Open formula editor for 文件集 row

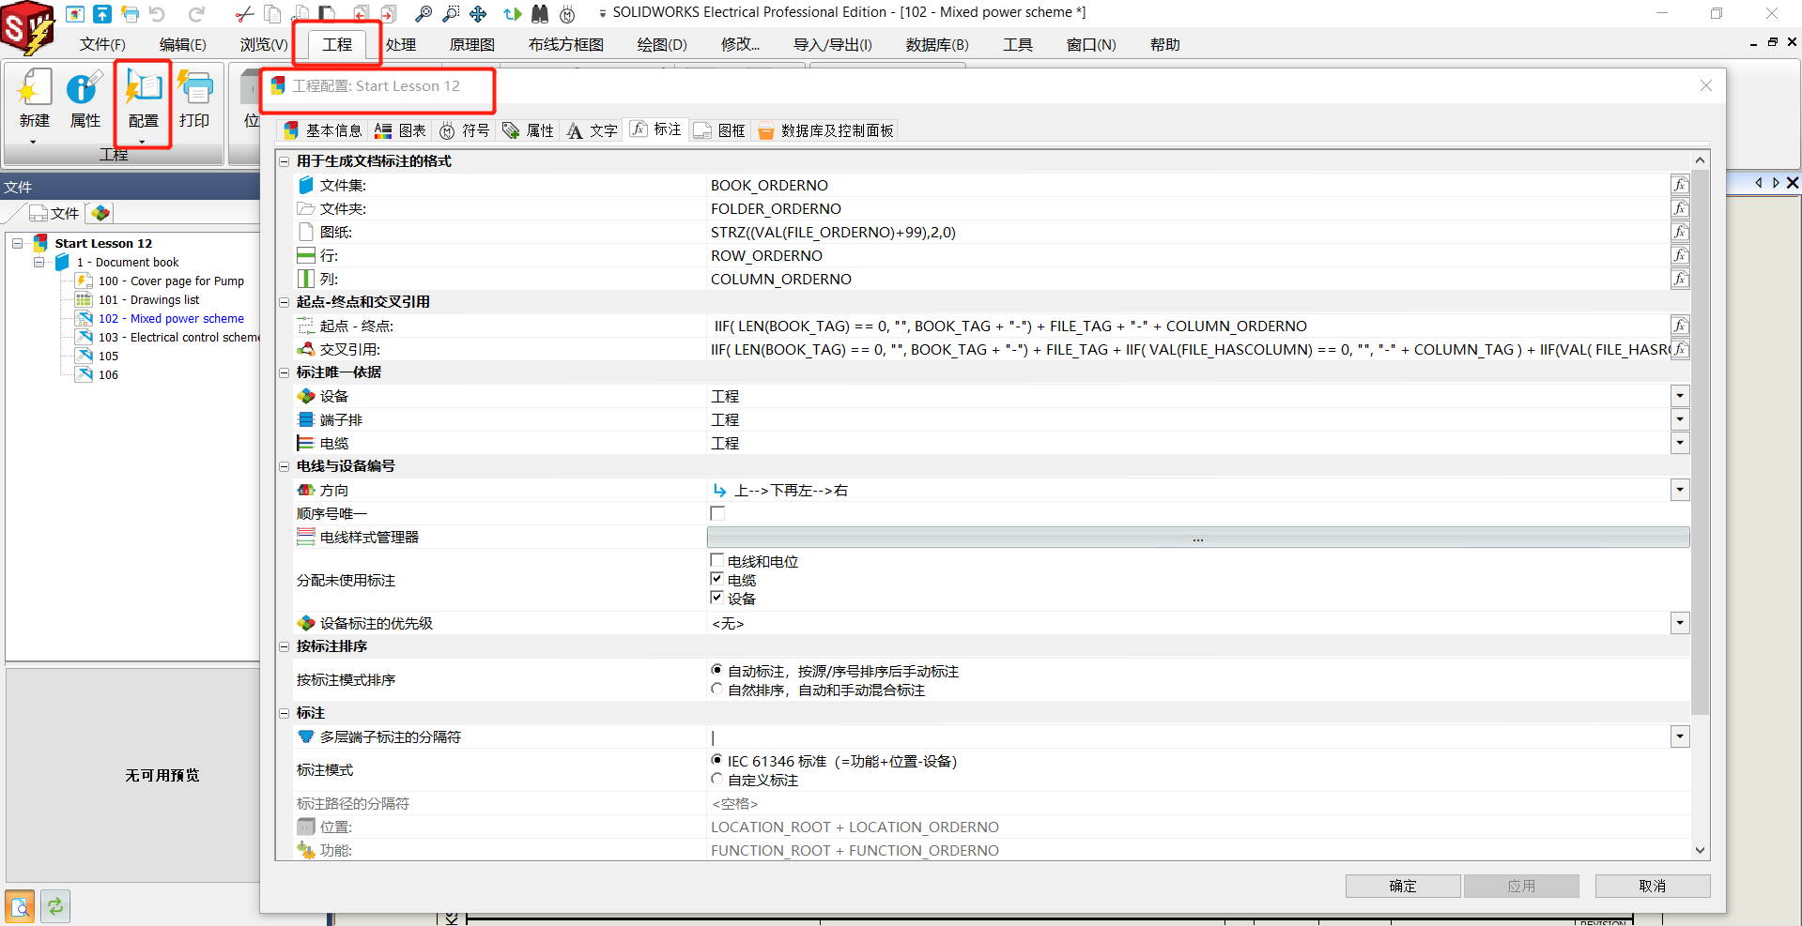point(1680,185)
